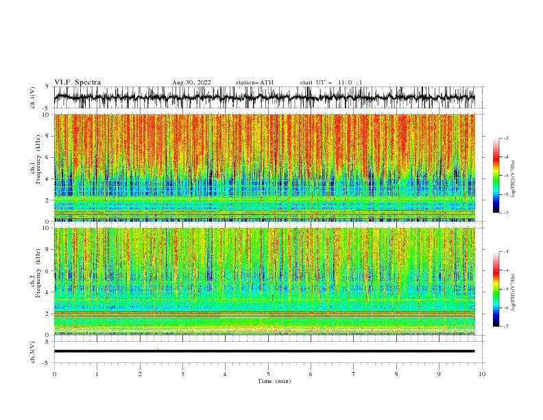Select the lower "log(PSD)(V²/Hz)" colorbar label

tap(513, 292)
